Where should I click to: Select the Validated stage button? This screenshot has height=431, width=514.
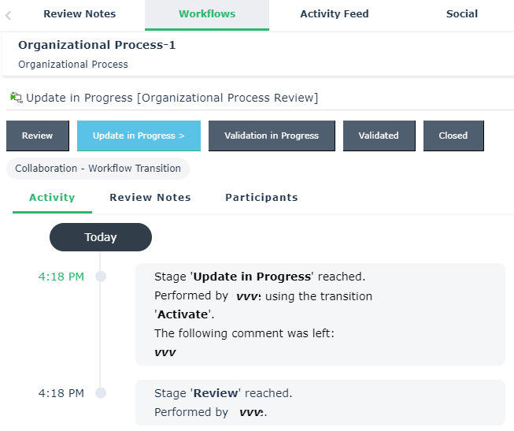tap(379, 136)
